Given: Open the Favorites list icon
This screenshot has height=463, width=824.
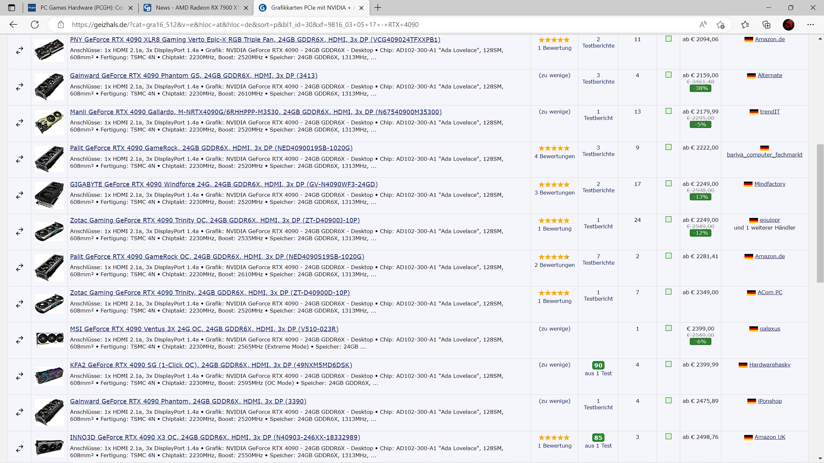Looking at the screenshot, I should pyautogui.click(x=745, y=25).
